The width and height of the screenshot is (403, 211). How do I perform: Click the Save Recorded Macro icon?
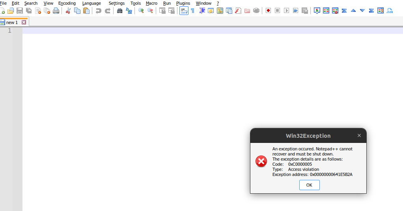[x=304, y=11]
